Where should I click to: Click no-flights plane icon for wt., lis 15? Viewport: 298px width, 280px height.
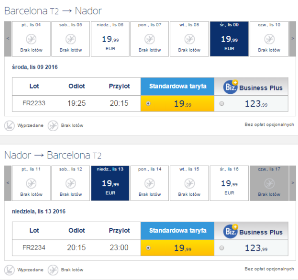(189, 183)
